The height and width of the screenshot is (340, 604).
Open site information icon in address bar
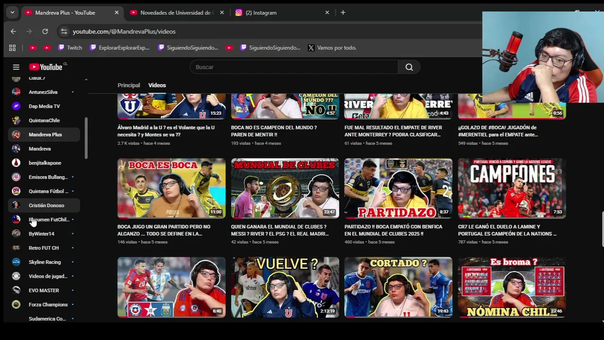(x=64, y=32)
